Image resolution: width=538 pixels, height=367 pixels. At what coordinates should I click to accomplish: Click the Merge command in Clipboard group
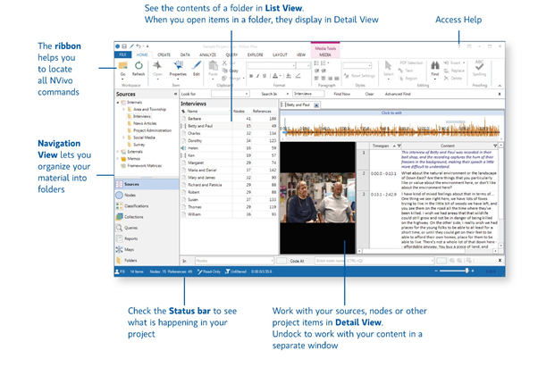[x=232, y=78]
